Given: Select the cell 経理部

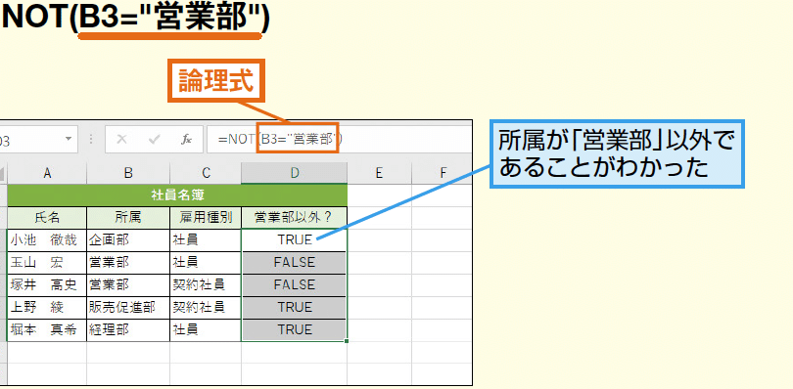Looking at the screenshot, I should (128, 330).
